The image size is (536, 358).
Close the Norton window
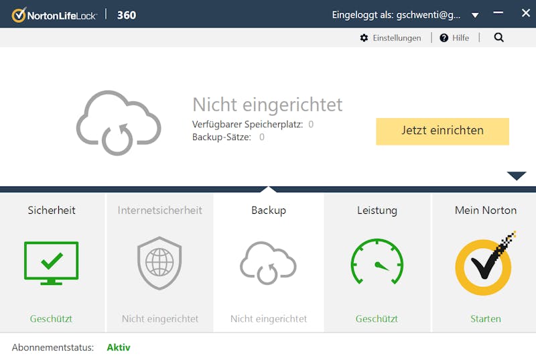(x=526, y=13)
